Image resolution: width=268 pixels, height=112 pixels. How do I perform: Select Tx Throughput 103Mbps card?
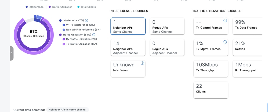point(211,69)
